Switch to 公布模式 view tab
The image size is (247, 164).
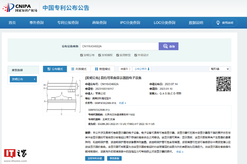55,69
